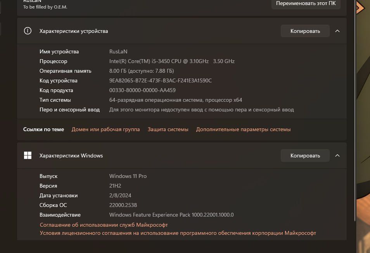Collapse the Характеристики Windows section chevron
Image resolution: width=370 pixels, height=253 pixels.
[x=337, y=156]
